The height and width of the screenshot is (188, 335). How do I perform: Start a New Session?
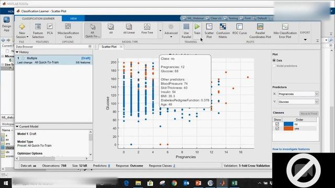(22, 31)
